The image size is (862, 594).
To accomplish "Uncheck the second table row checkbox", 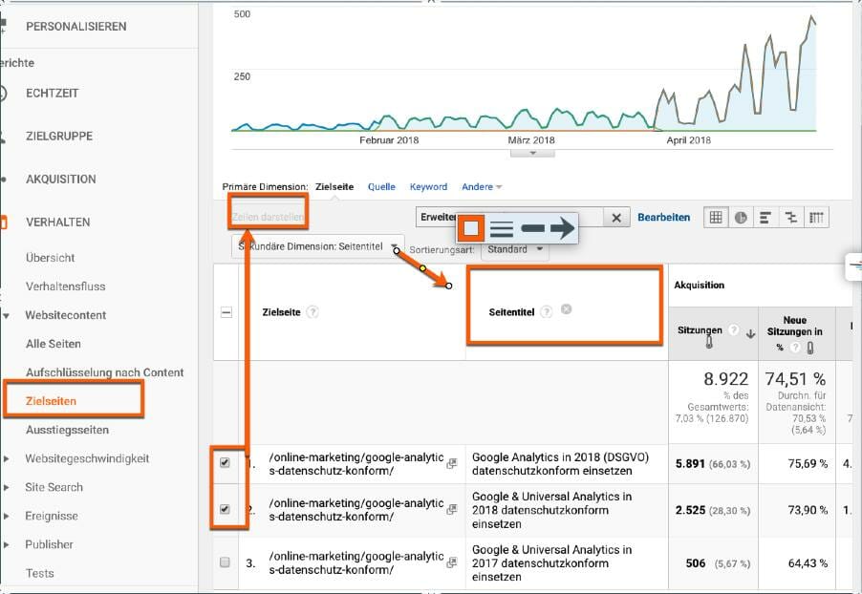I will pos(226,509).
